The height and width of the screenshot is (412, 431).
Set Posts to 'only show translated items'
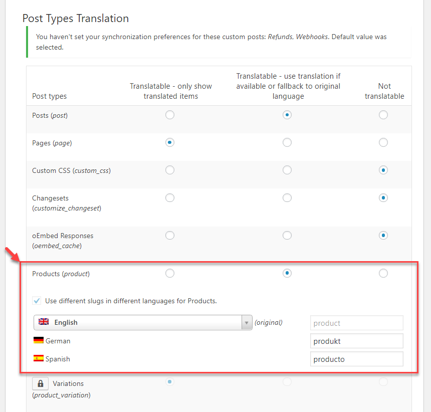pyautogui.click(x=170, y=115)
